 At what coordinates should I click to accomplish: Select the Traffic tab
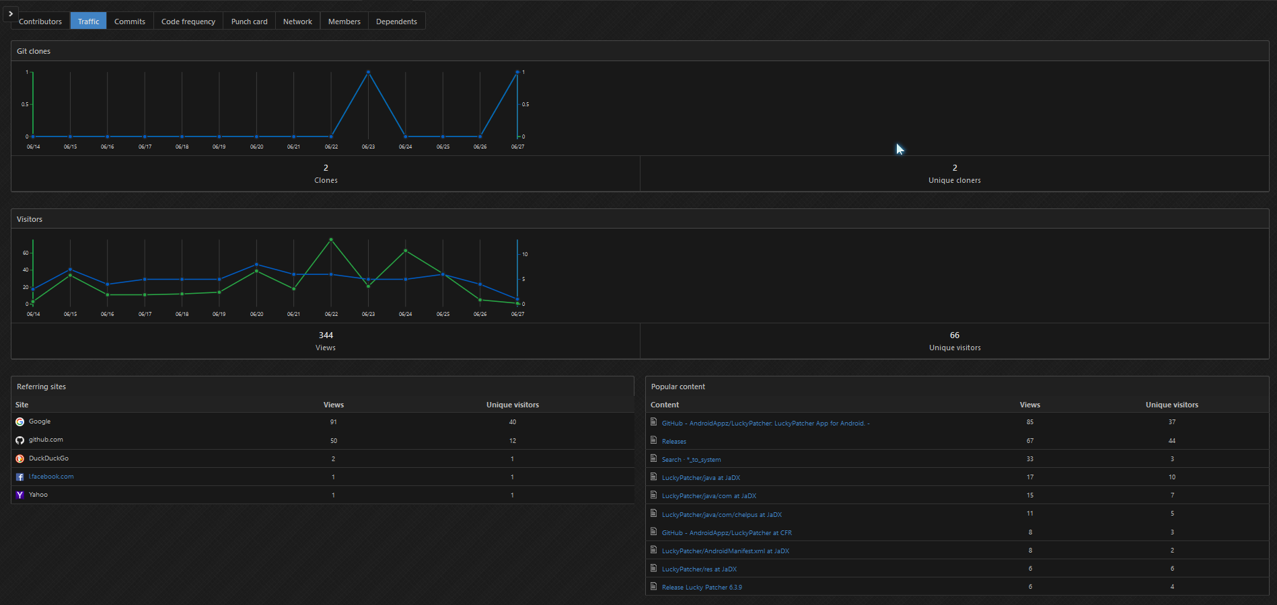(88, 22)
